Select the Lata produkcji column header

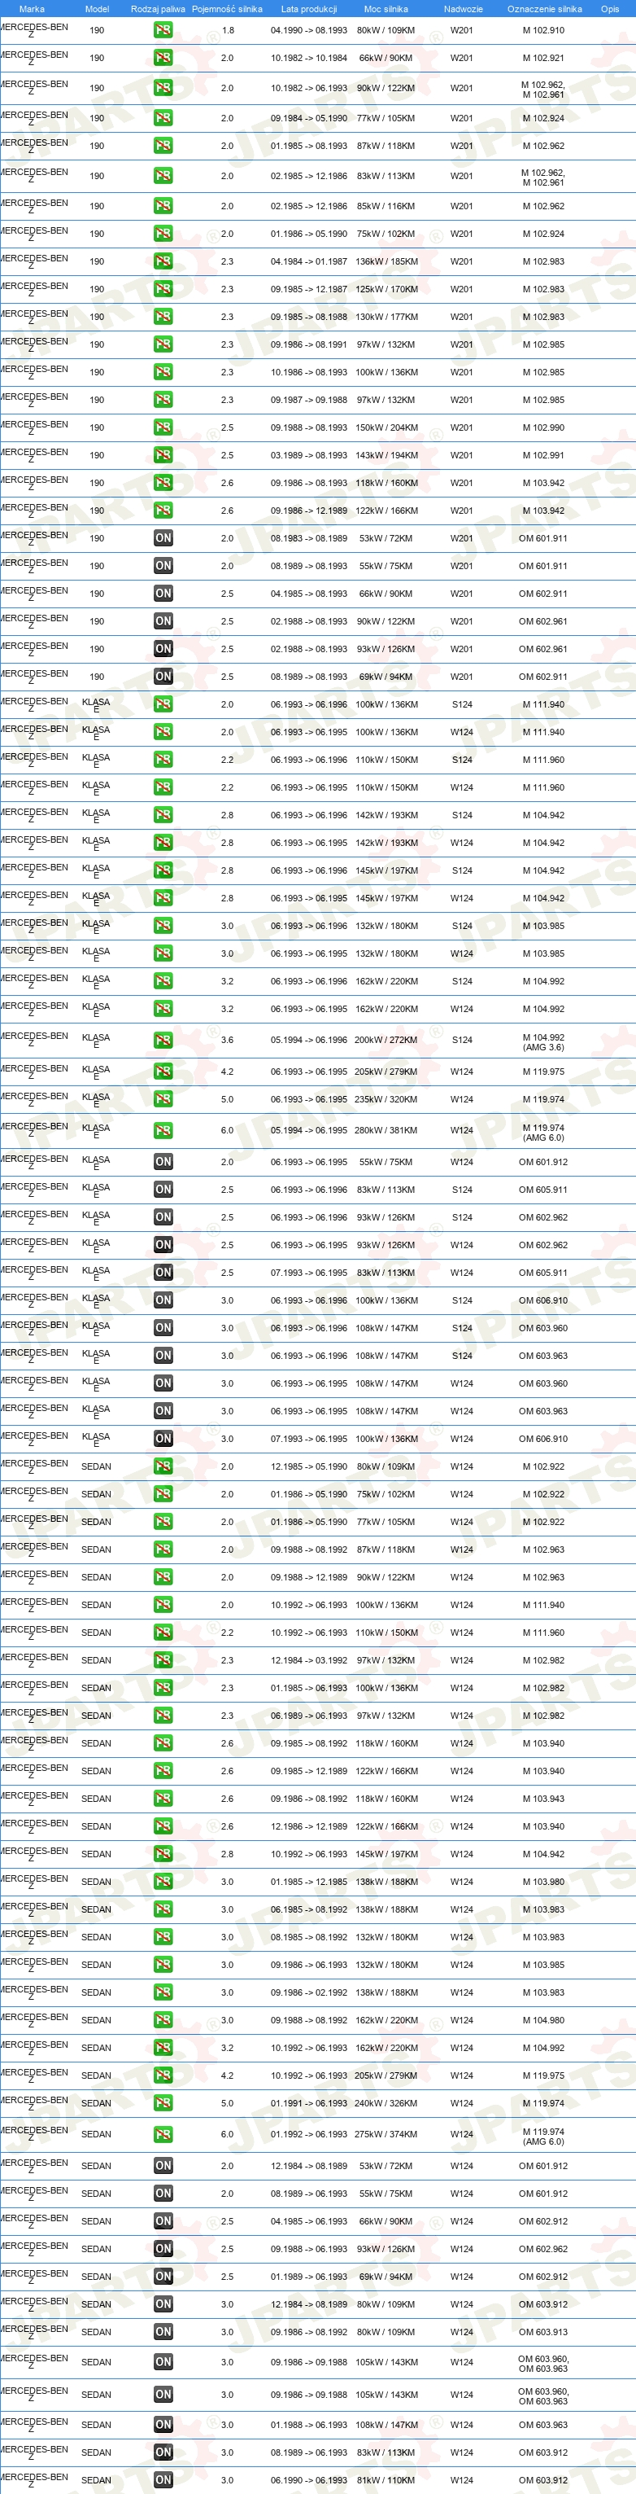(x=308, y=9)
